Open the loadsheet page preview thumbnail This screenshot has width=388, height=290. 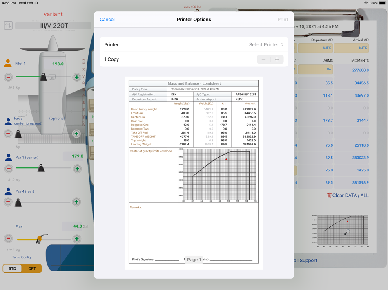[194, 173]
